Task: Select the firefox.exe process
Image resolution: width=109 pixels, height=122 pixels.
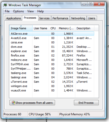Action: point(52,55)
